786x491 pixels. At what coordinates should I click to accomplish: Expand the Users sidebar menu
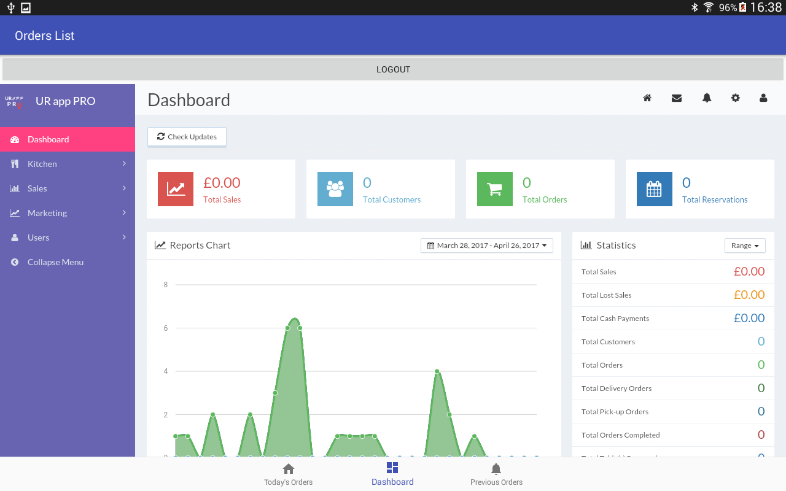coord(68,238)
